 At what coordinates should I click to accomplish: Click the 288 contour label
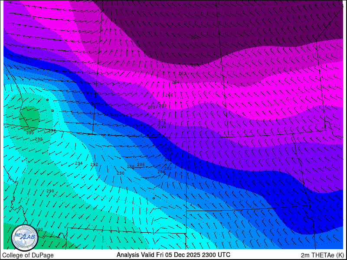[x=131, y=167]
